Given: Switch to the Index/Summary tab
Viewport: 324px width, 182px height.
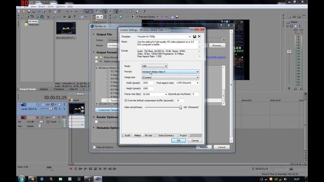Looking at the screenshot, I should point(166,135).
